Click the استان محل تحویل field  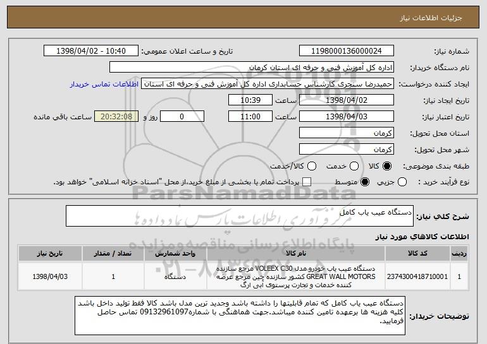[347, 133]
